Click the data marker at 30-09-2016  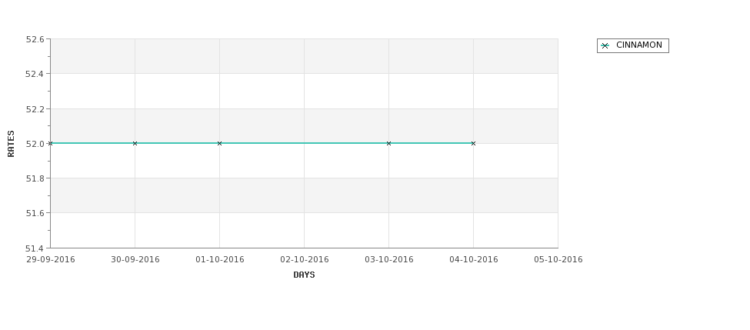click(x=135, y=144)
